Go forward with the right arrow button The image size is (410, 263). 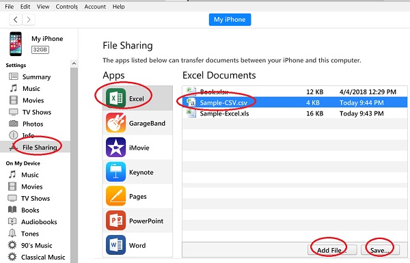[x=29, y=20]
